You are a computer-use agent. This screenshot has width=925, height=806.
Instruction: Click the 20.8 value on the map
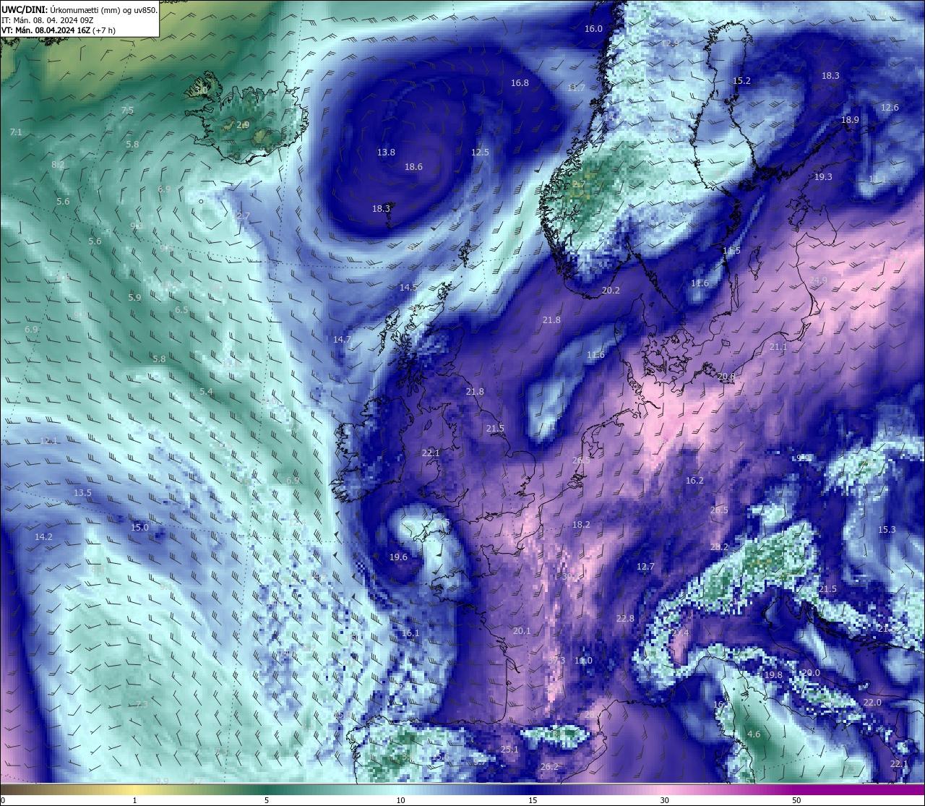click(x=726, y=377)
